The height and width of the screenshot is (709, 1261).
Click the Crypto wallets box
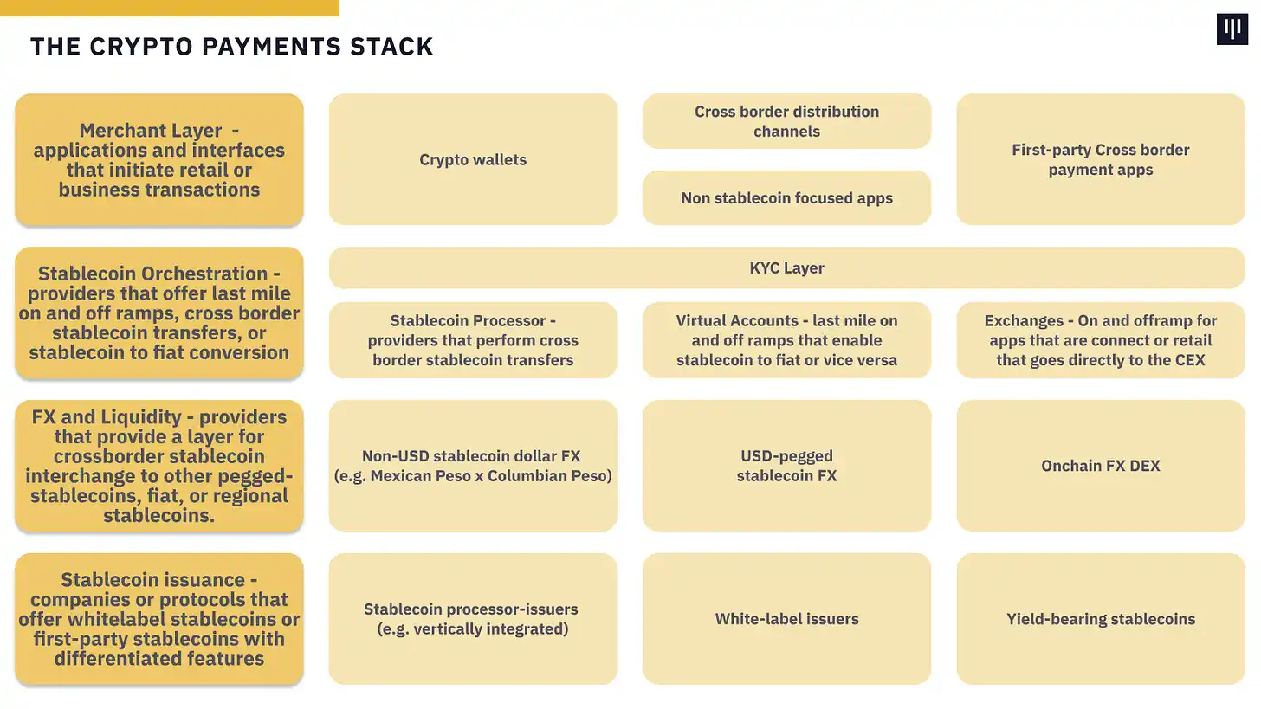click(x=473, y=160)
